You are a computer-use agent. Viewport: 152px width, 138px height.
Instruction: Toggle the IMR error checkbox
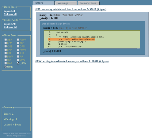pyautogui.click(x=18, y=53)
